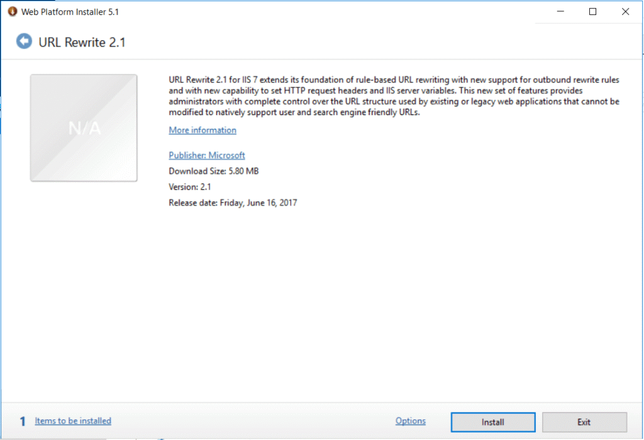Open the Options link

[x=410, y=421]
